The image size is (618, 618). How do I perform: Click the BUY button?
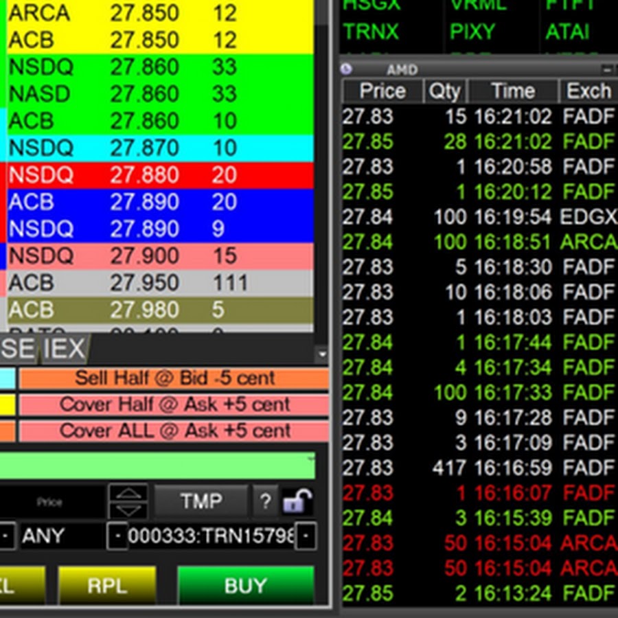(245, 586)
